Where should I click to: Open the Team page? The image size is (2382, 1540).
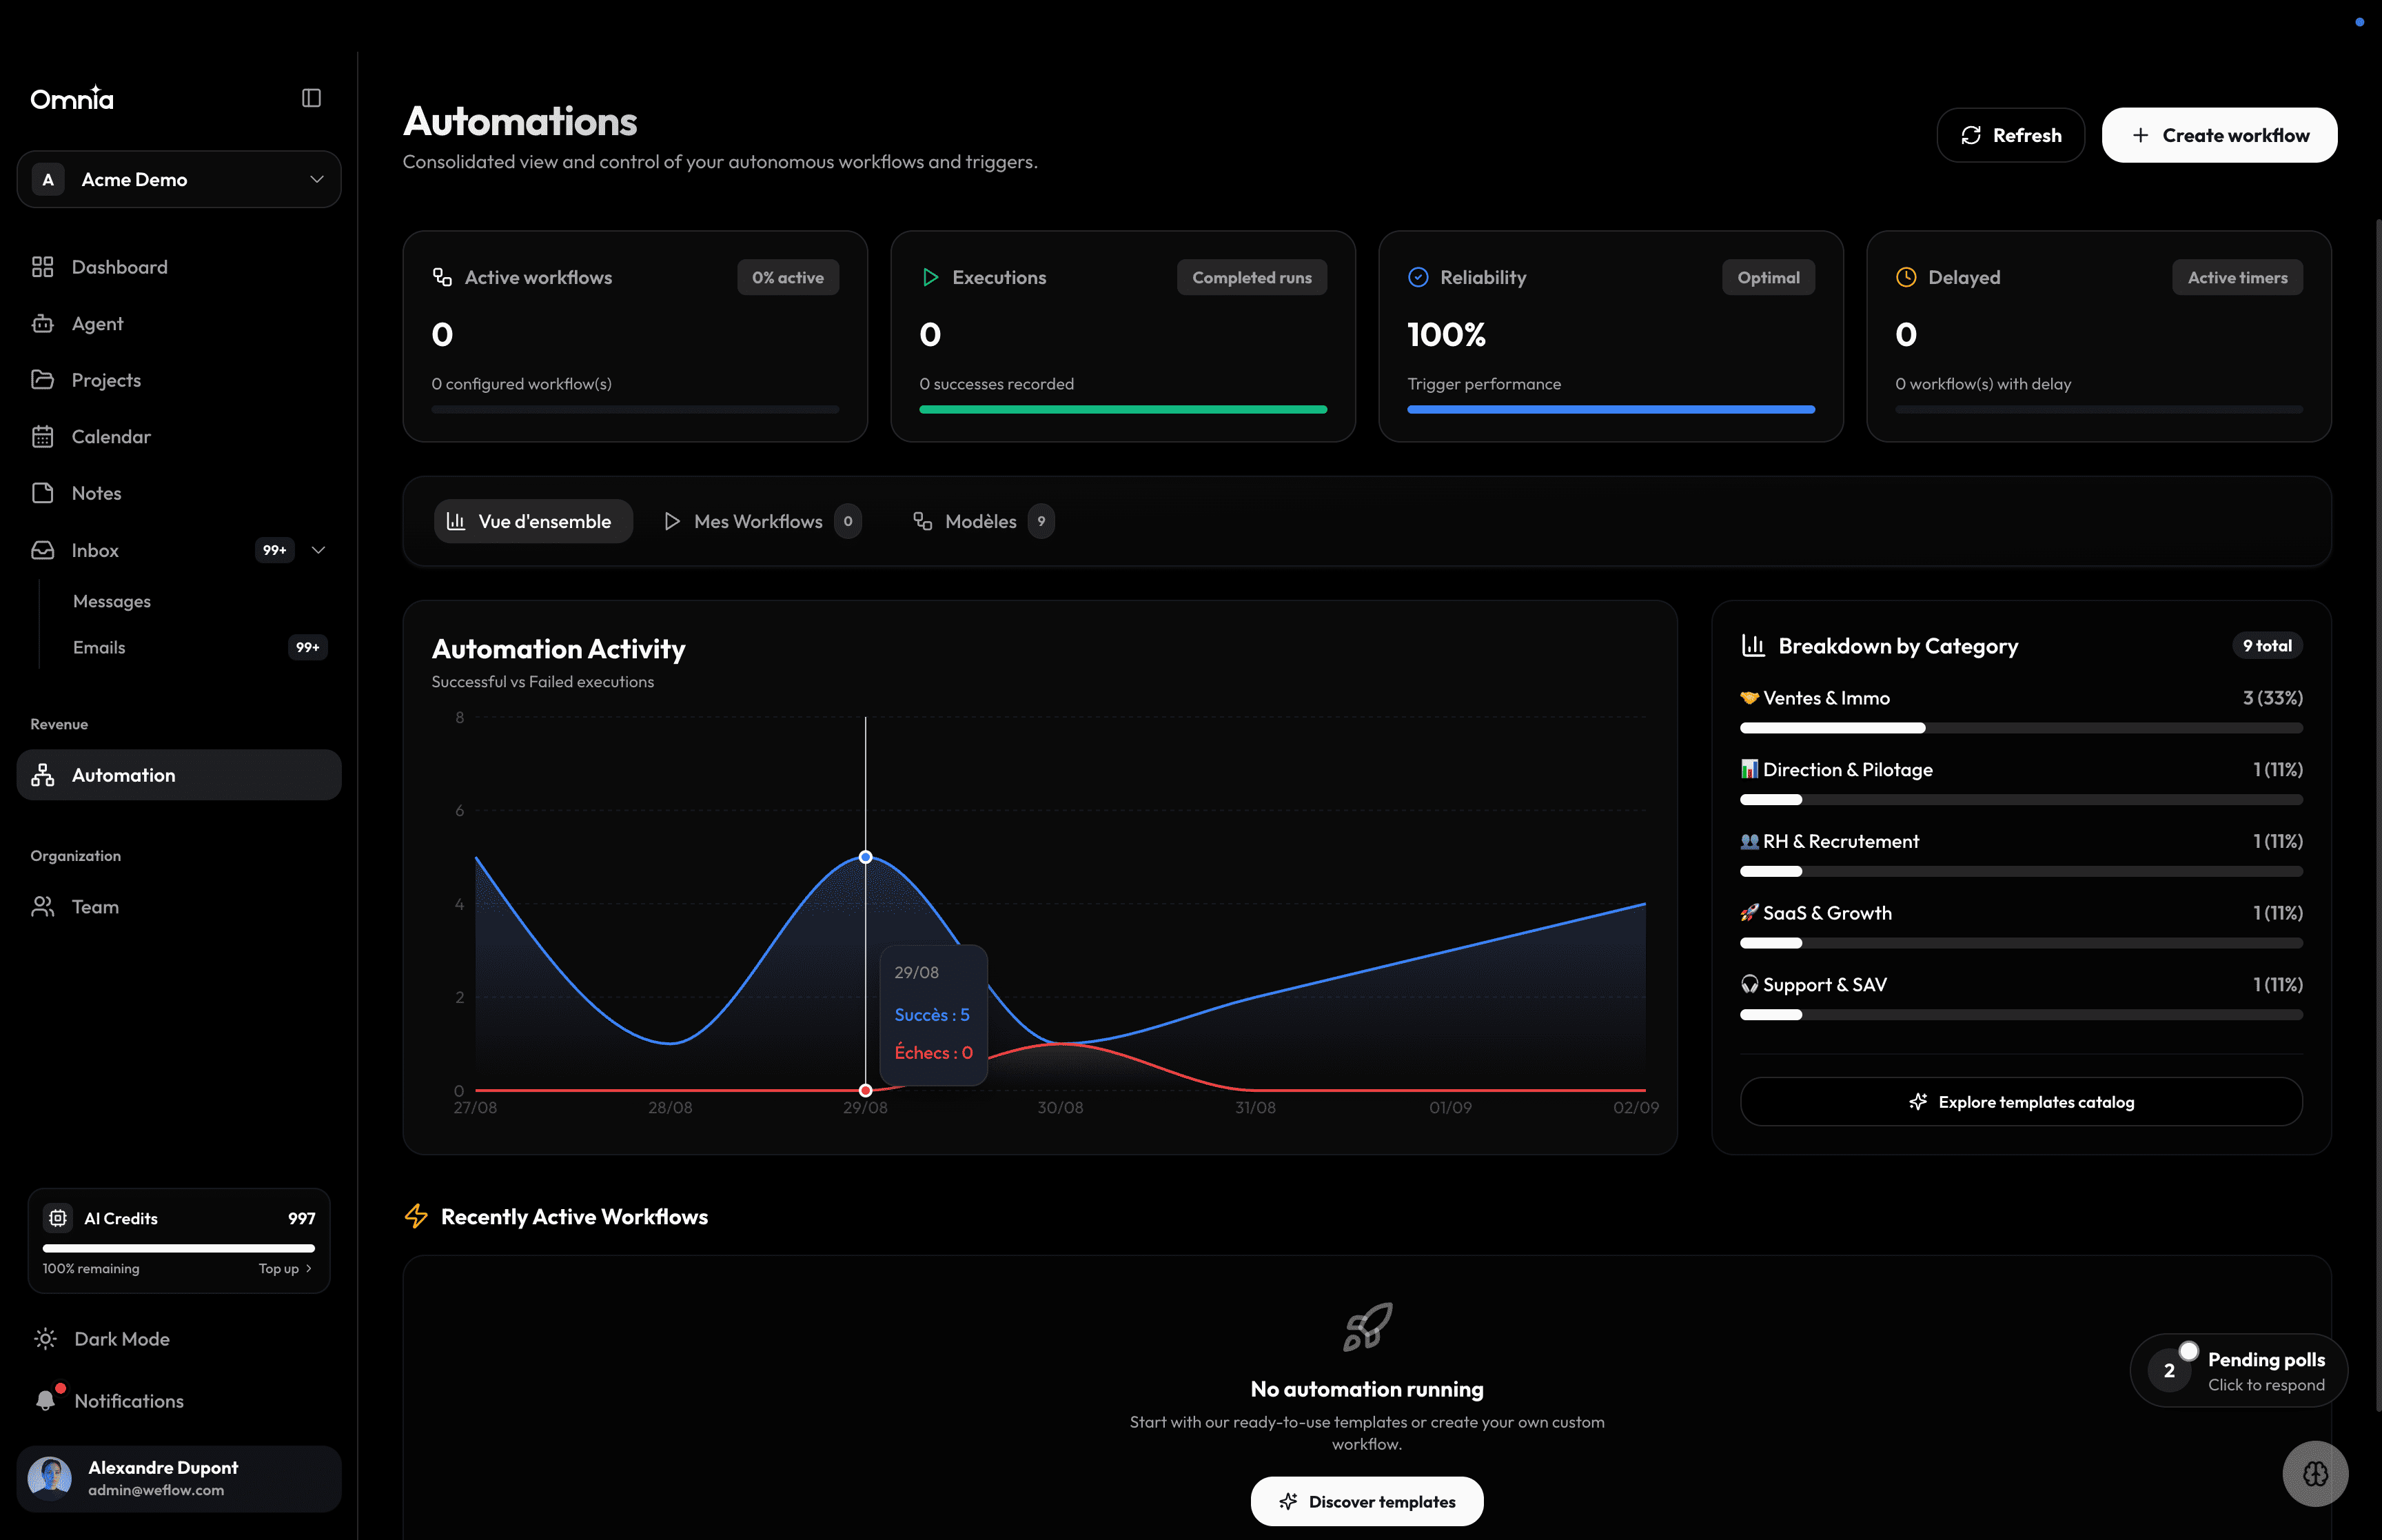[179, 907]
